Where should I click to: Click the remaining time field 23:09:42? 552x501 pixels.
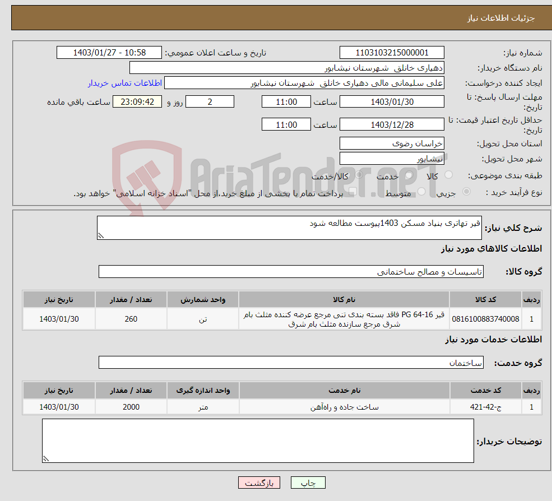coord(137,102)
